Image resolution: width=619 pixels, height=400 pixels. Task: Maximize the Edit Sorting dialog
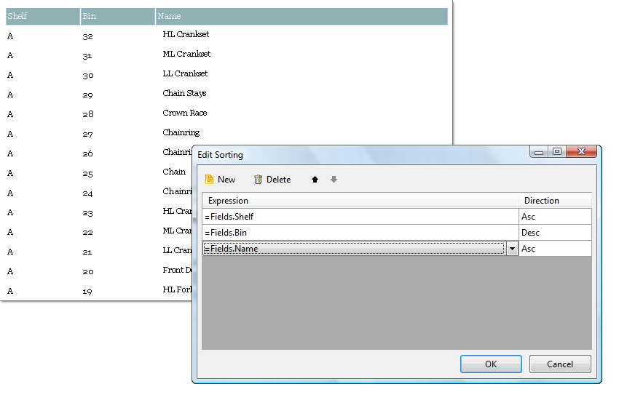(557, 152)
